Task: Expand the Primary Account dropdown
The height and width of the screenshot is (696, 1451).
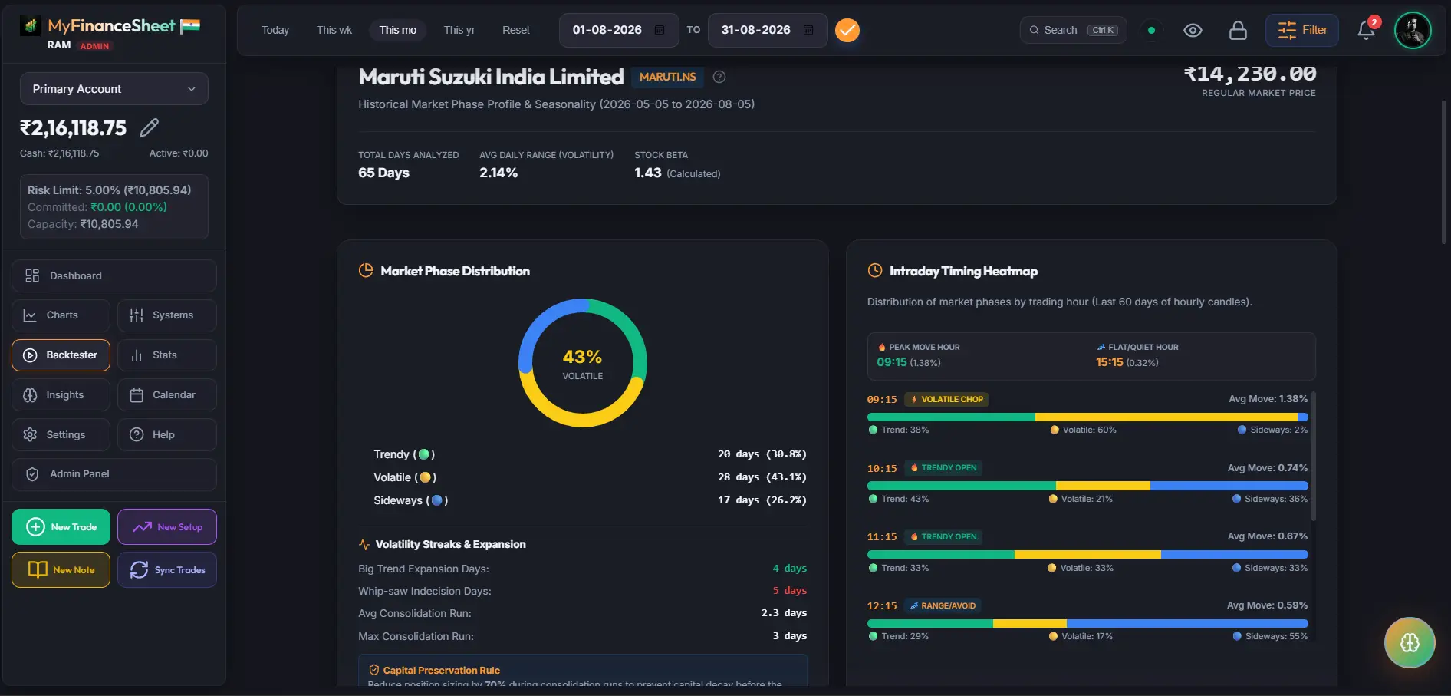Action: point(114,89)
